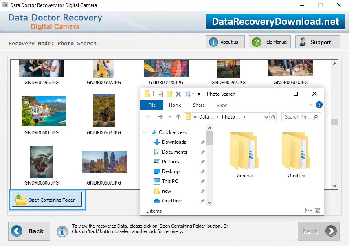Unpin Downloads using its pin icon

click(202, 142)
